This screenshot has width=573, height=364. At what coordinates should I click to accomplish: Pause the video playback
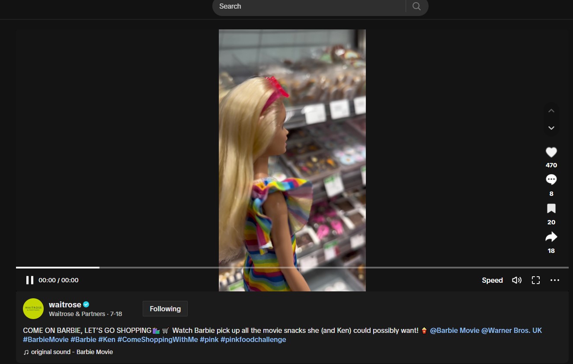click(30, 280)
